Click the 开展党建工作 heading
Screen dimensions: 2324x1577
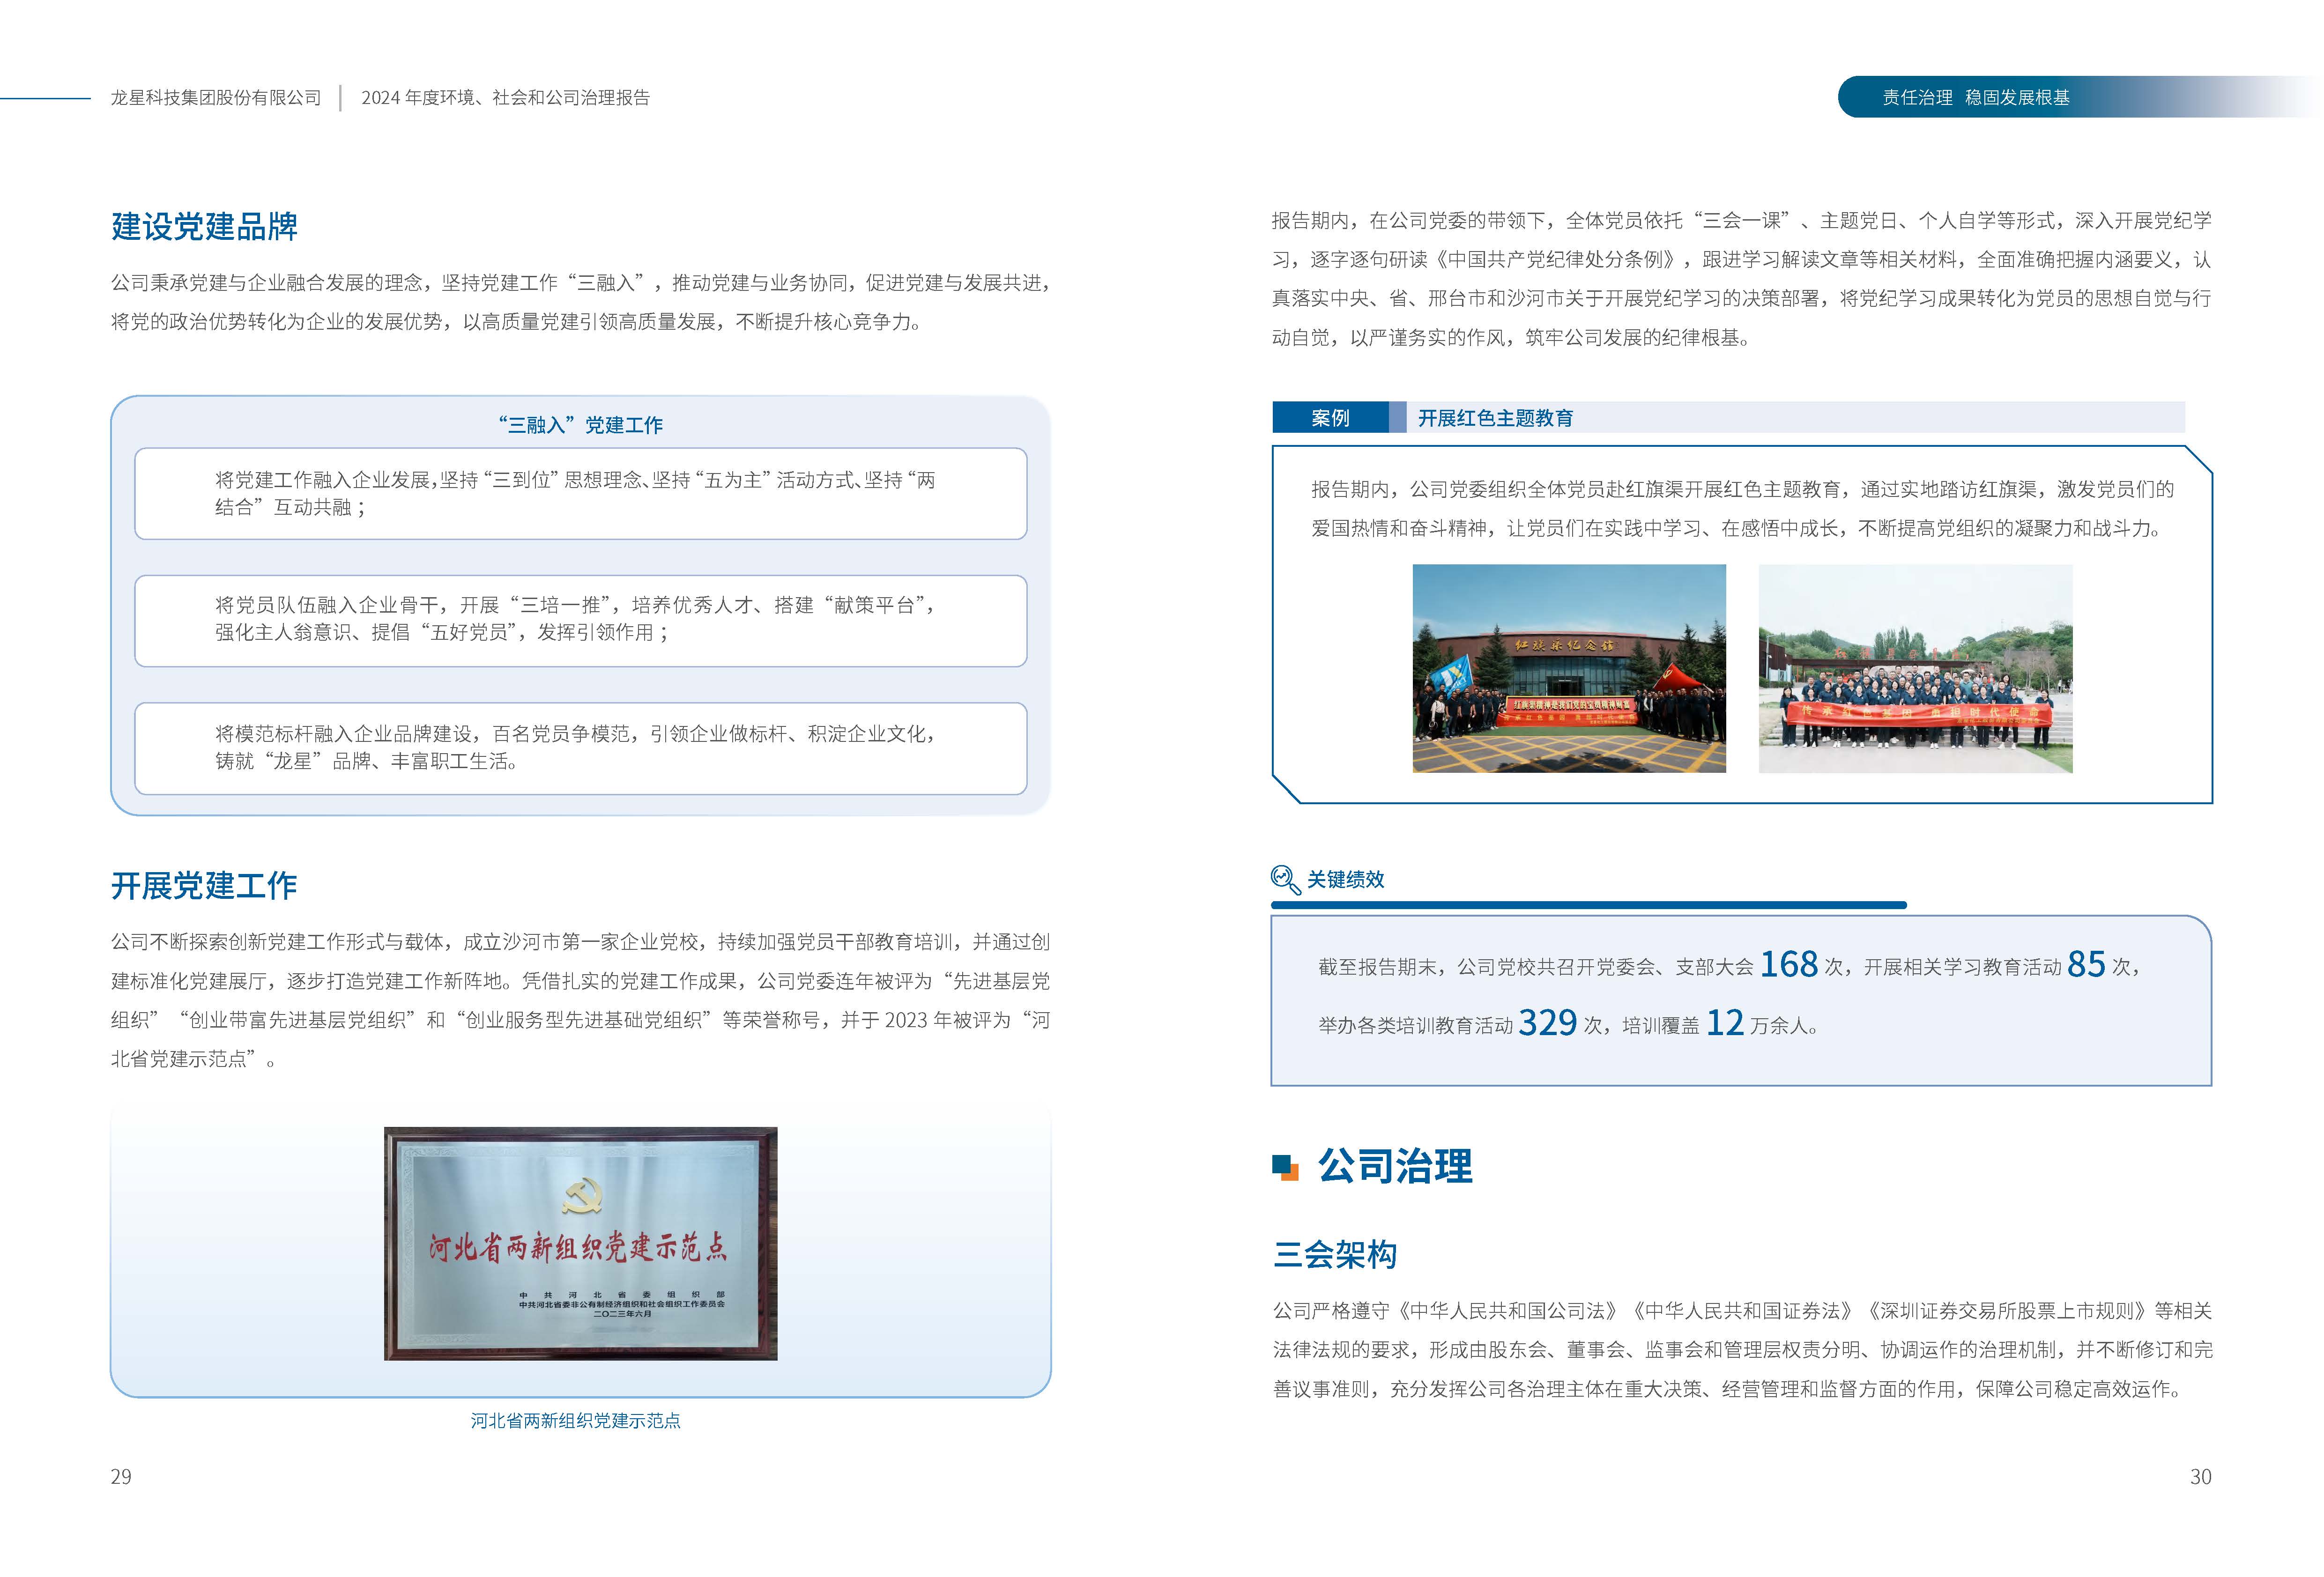[x=204, y=885]
